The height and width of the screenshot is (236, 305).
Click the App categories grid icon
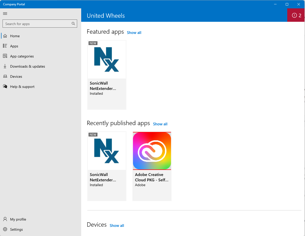coord(5,56)
